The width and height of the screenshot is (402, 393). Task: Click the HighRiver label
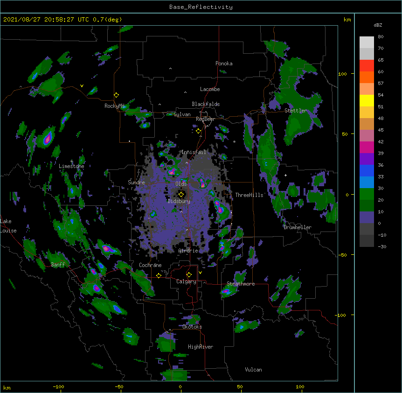tap(201, 347)
